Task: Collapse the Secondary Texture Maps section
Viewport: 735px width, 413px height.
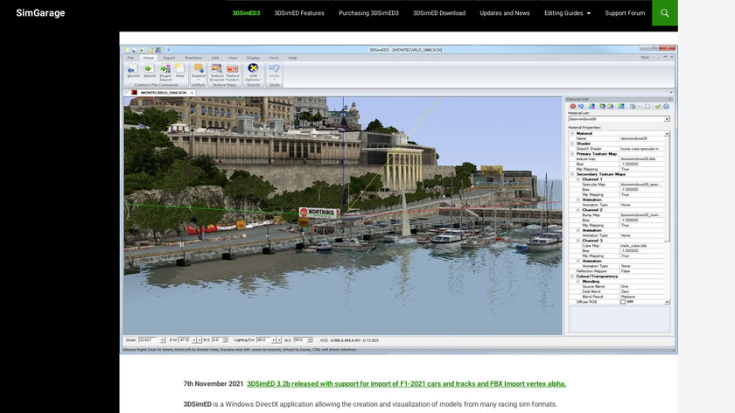Action: 572,174
